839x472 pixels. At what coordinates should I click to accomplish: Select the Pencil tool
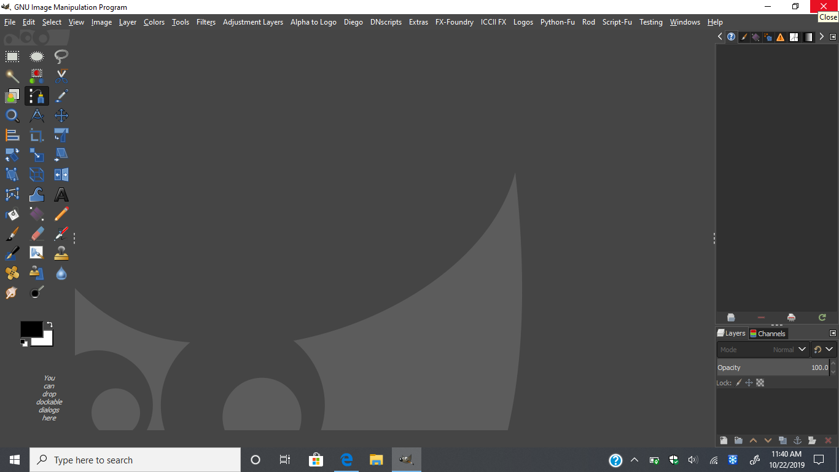61,214
